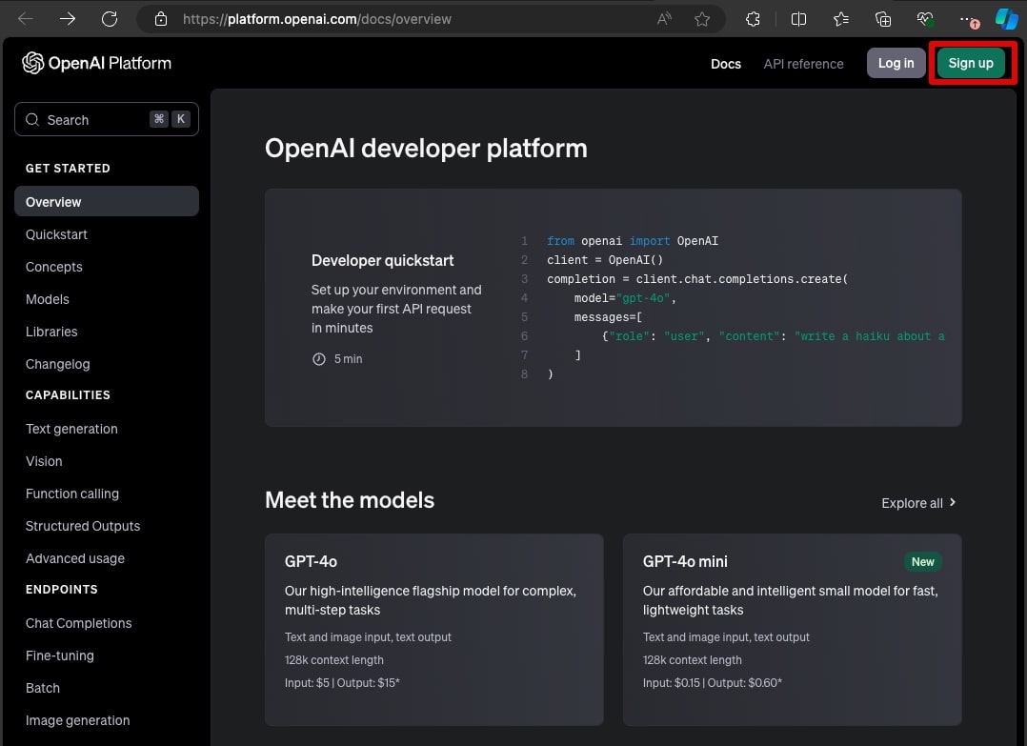Click the Log in button
The height and width of the screenshot is (746, 1027).
tap(896, 63)
